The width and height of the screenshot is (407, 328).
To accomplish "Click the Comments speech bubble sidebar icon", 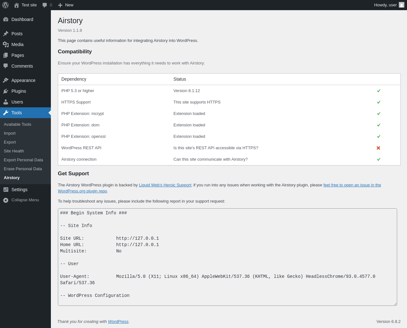I will [x=6, y=66].
